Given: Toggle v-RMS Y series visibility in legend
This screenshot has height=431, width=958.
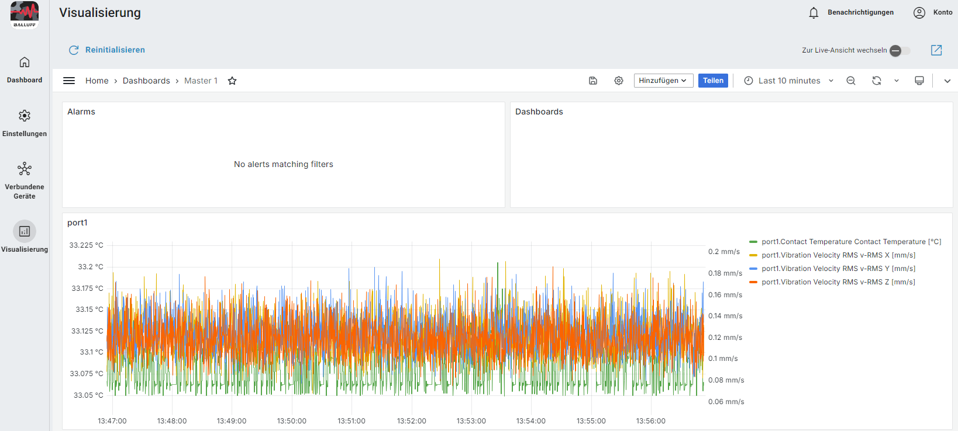Looking at the screenshot, I should click(x=838, y=269).
